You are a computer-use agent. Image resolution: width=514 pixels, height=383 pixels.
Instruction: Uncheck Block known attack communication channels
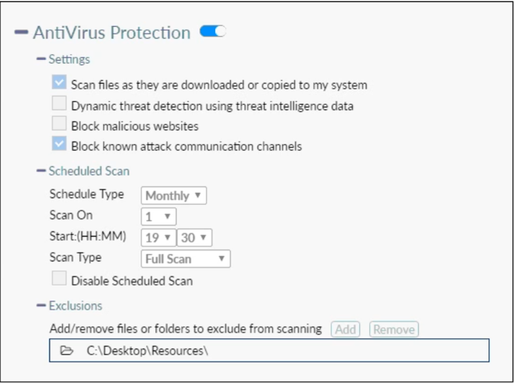pyautogui.click(x=59, y=144)
